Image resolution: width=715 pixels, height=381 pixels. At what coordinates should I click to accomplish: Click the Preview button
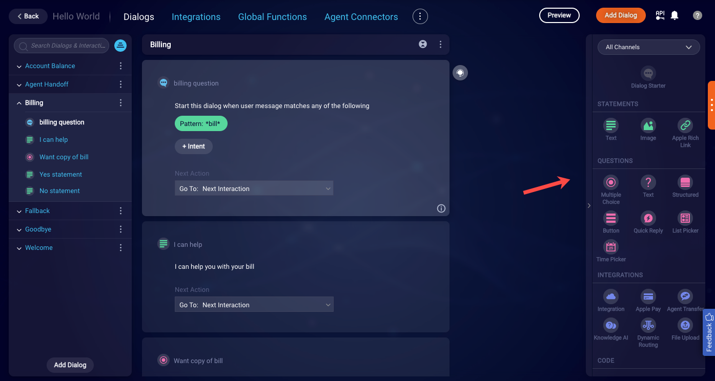coord(559,15)
